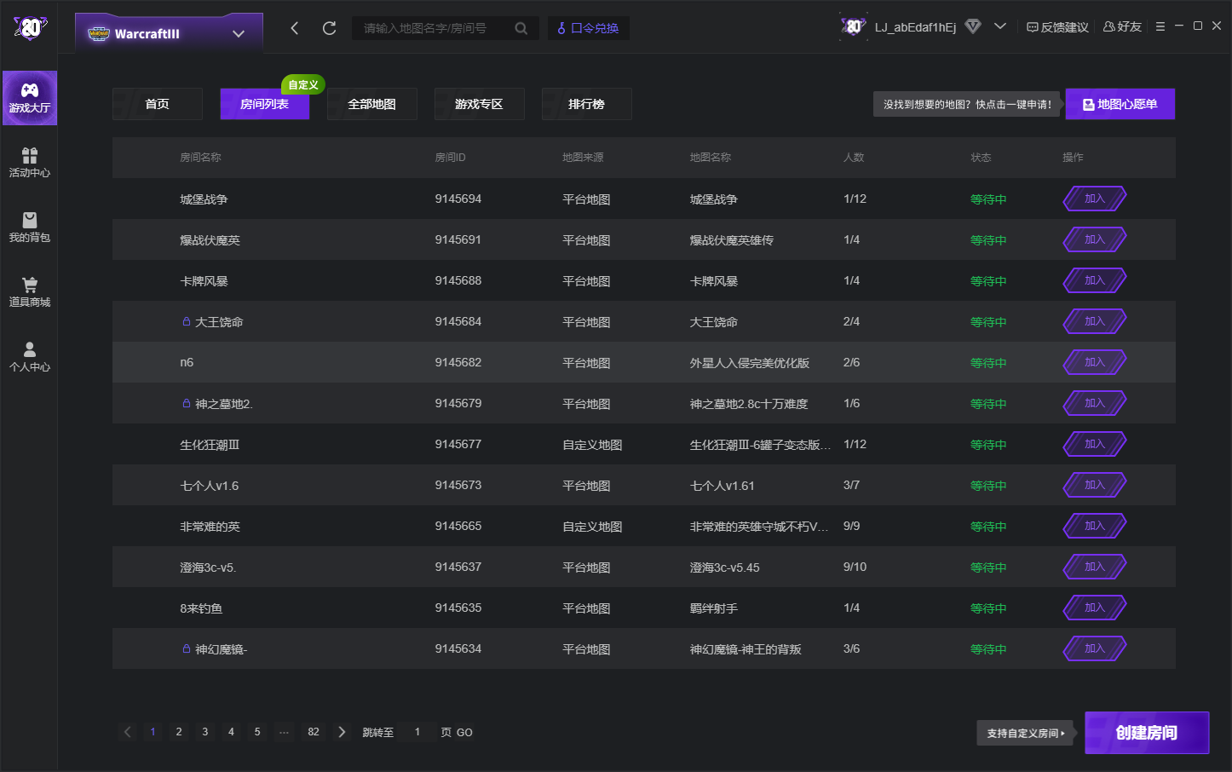The height and width of the screenshot is (772, 1232).
Task: Switch to the 排行榜 ranking tab
Action: pyautogui.click(x=586, y=104)
